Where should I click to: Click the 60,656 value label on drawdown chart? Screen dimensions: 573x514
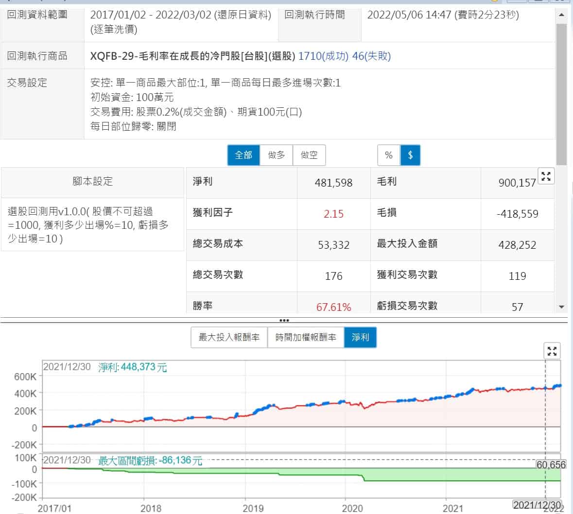click(x=551, y=465)
